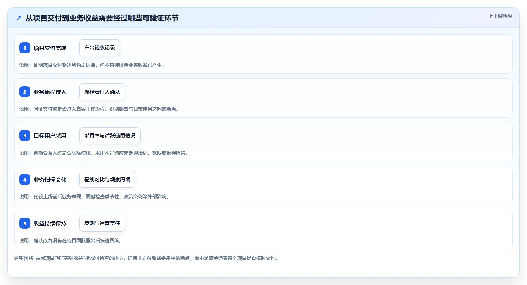Viewport: 527px width, 285px height.
Task: Click the step 3 number badge
Action: click(25, 136)
